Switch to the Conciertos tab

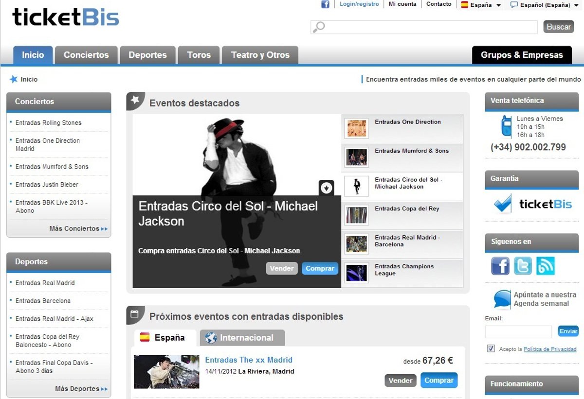pyautogui.click(x=86, y=55)
